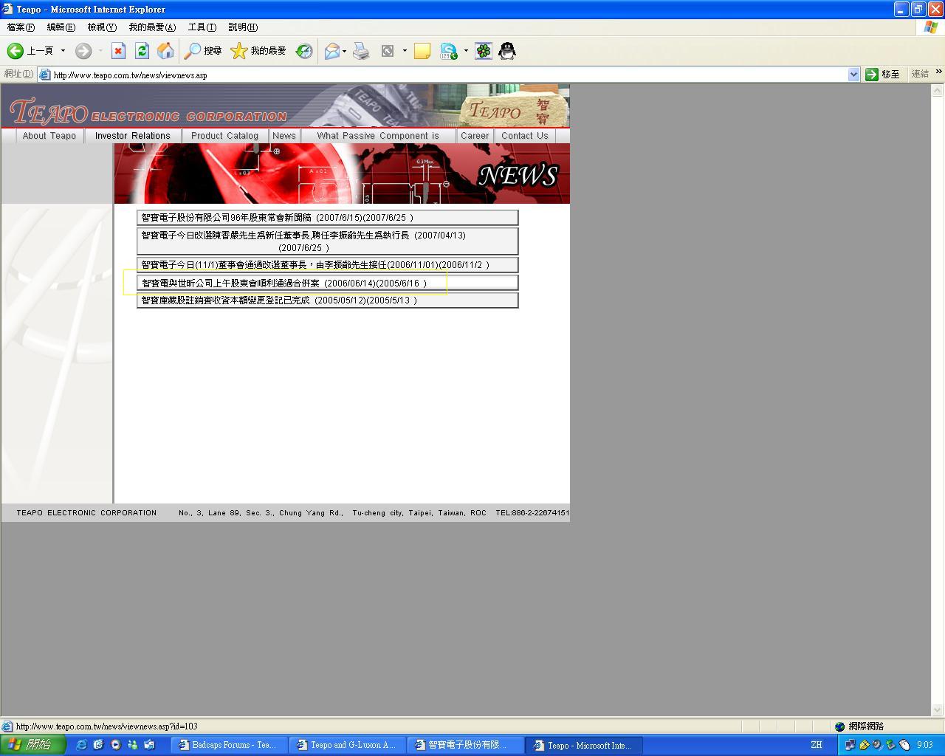Open the Search (搜尋) magnifier tool

point(203,51)
